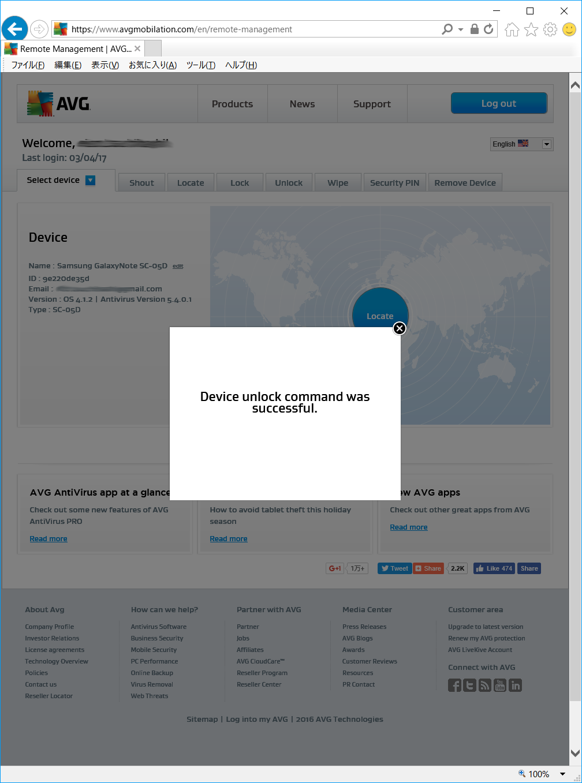Open the 編集(E) menu

(68, 65)
